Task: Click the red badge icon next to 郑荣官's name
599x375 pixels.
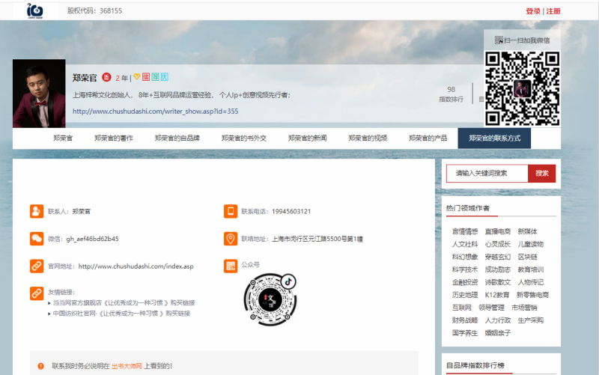Action: pyautogui.click(x=106, y=77)
